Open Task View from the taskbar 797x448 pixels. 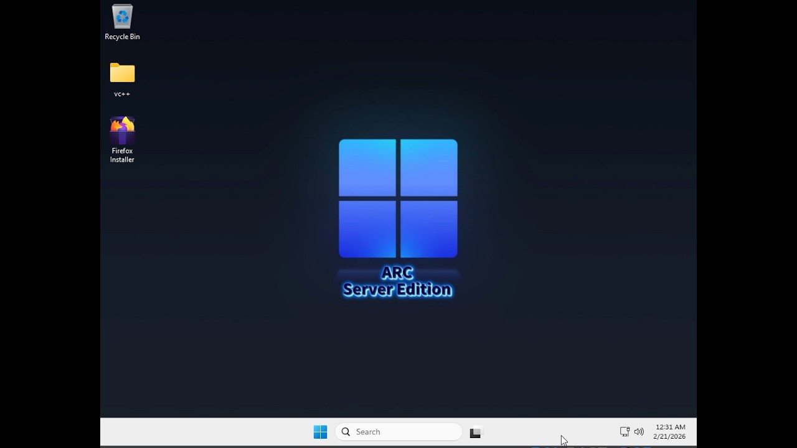click(x=476, y=432)
